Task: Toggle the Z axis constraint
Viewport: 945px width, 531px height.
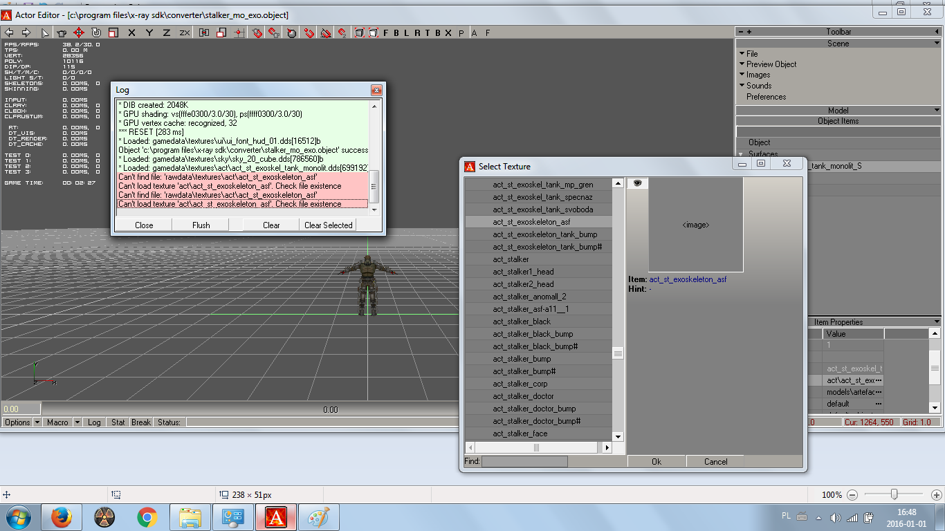Action: pyautogui.click(x=167, y=32)
